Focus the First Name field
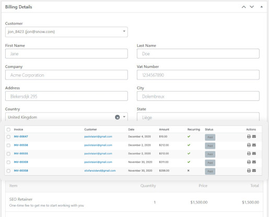Viewport: 269px width, 217px height. pos(66,53)
